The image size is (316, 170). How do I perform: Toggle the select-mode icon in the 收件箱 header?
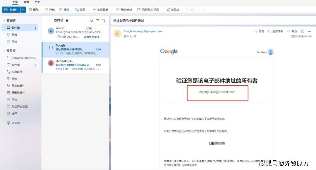[91, 20]
